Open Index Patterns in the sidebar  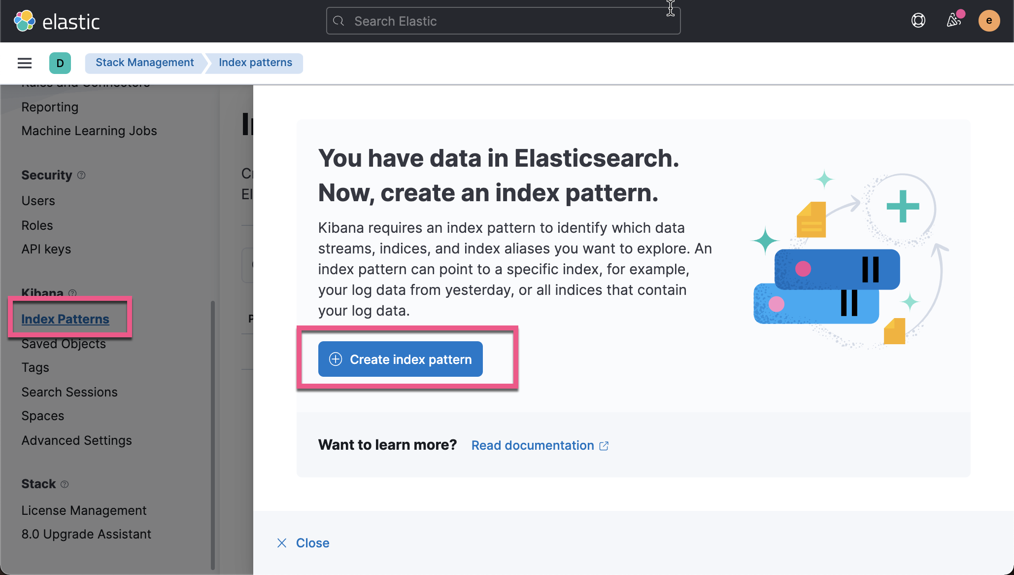65,319
